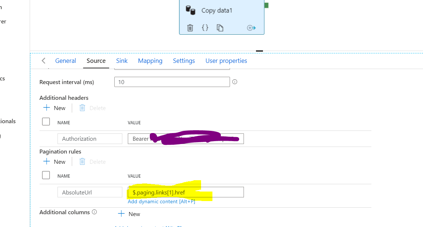423x227 pixels.
Task: Click the Additional columns info icon
Action: click(x=94, y=212)
